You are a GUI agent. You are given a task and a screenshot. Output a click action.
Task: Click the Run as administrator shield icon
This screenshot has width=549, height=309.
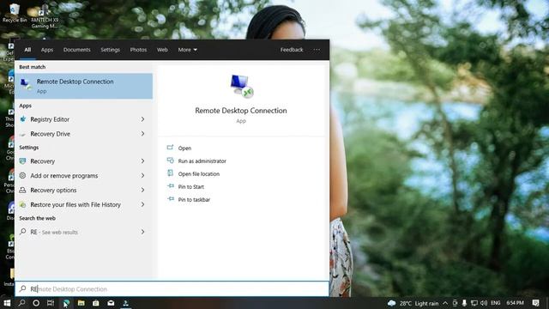point(170,161)
